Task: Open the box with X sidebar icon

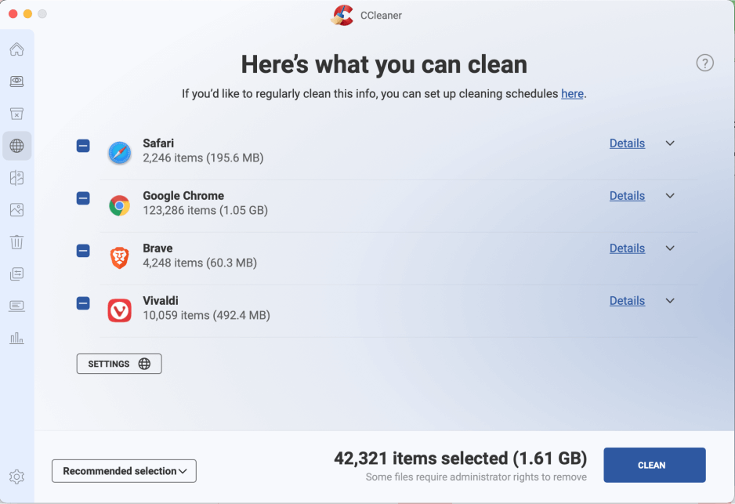Action: point(17,114)
